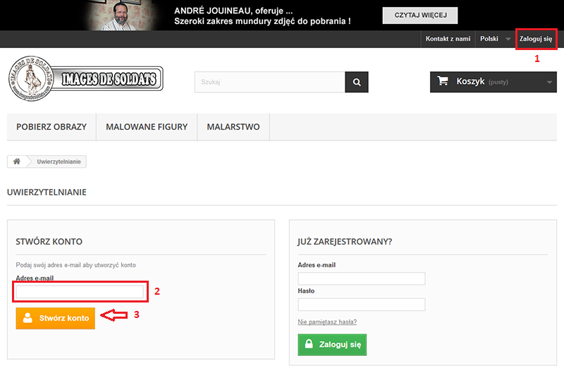Screen dimensions: 564x373
Task: Click the padlock icon on Zaloguj się
Action: (310, 345)
